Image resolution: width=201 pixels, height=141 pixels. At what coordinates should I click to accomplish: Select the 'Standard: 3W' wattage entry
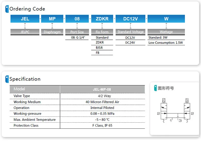tap(158, 38)
